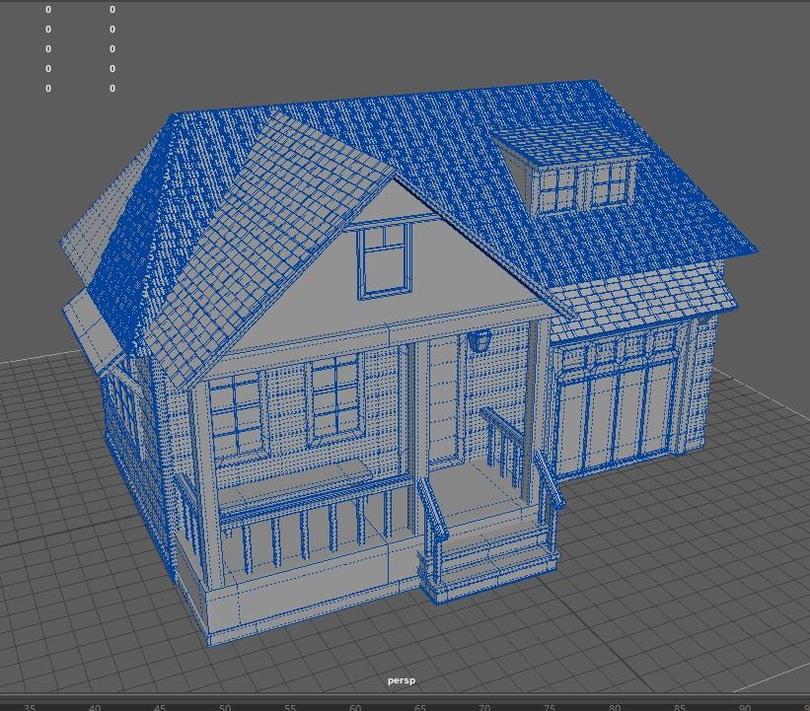810x711 pixels.
Task: Jump to frame 85 on the timeline
Action: point(680,706)
